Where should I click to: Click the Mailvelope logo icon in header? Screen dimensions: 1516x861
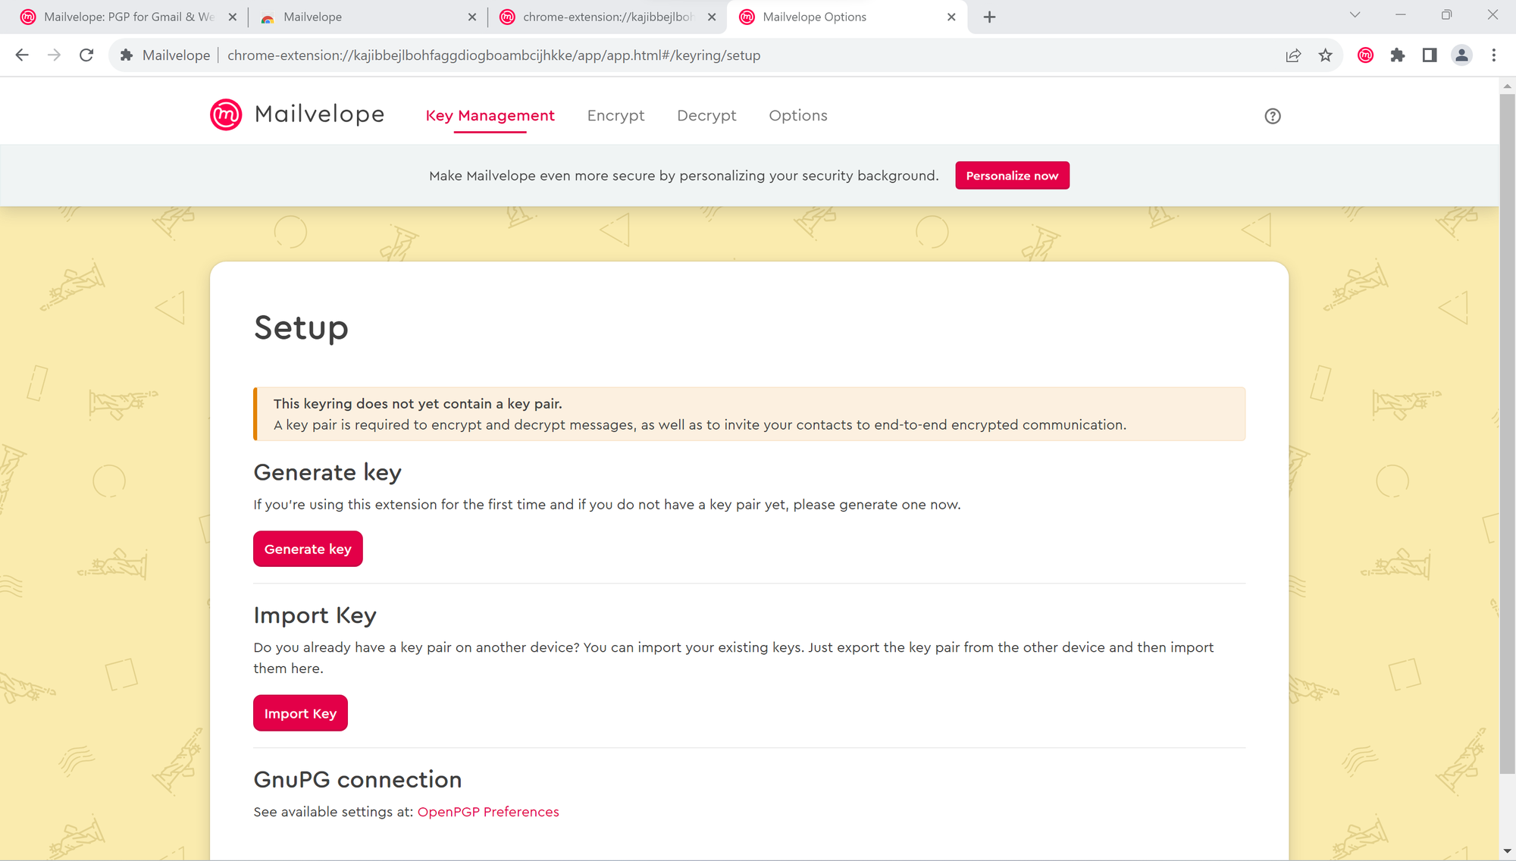(x=226, y=114)
